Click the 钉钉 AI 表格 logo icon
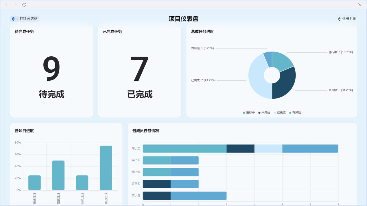Image resolution: width=367 pixels, height=206 pixels. pyautogui.click(x=13, y=19)
